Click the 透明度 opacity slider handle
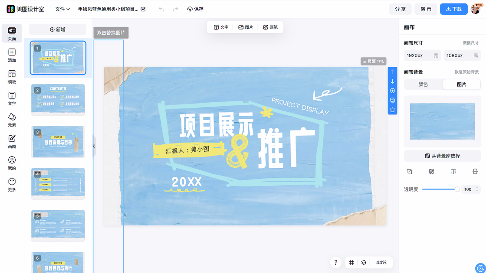Image resolution: width=486 pixels, height=273 pixels. click(457, 189)
